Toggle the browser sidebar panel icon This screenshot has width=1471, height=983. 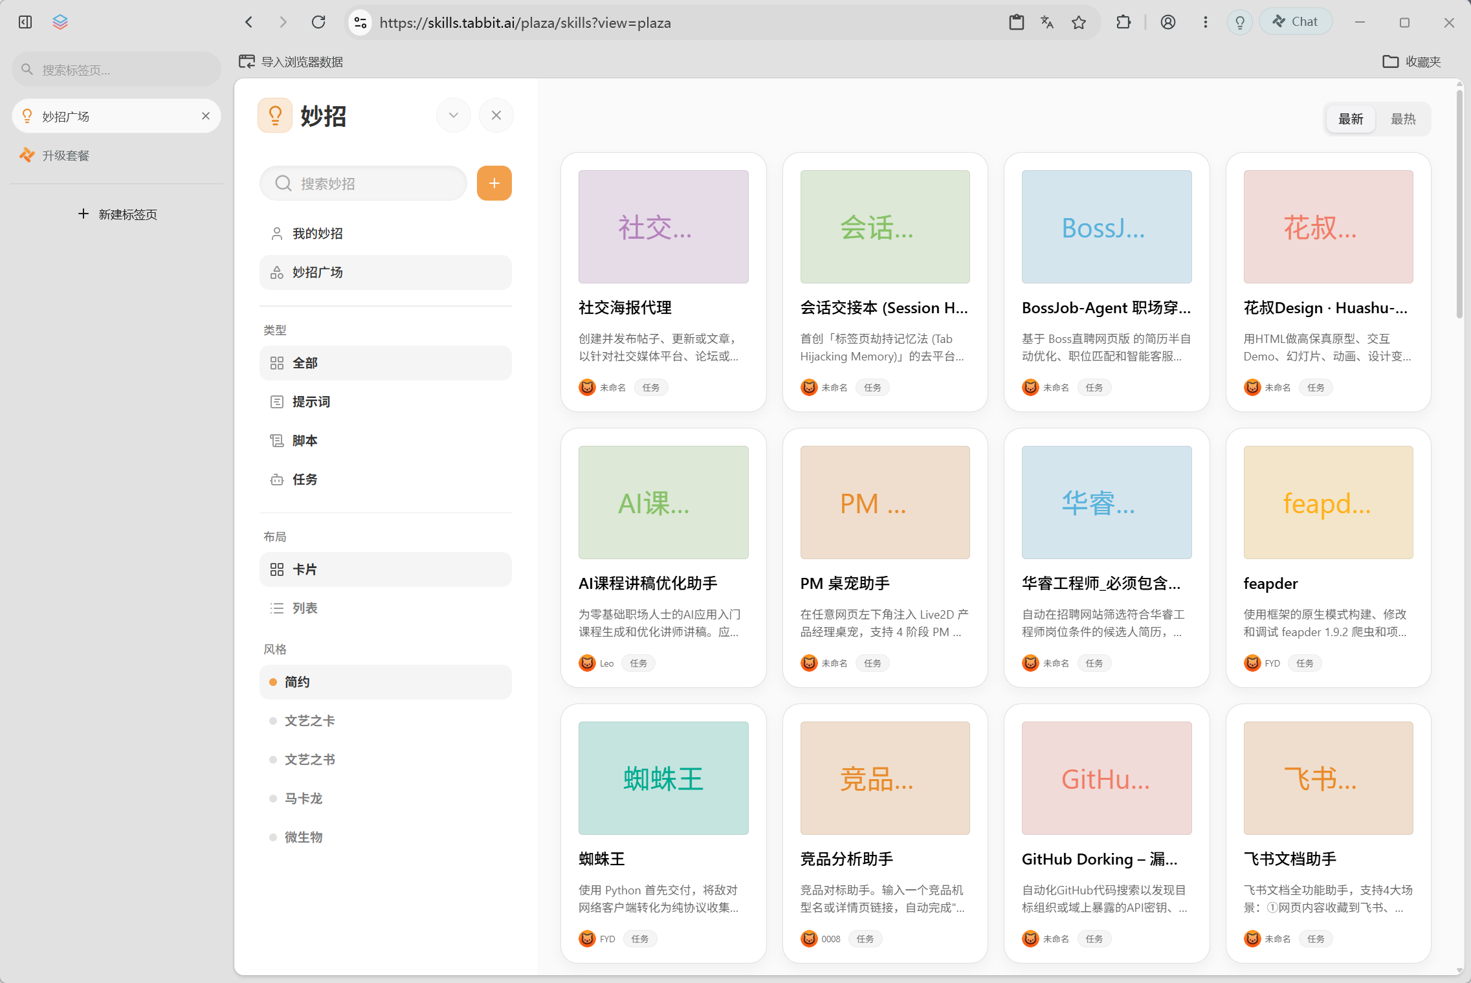[x=25, y=22]
